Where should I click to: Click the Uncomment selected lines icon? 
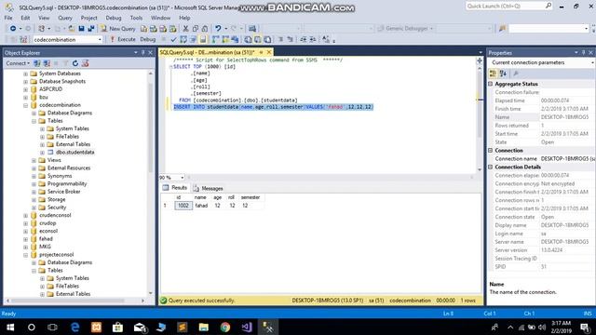point(290,39)
